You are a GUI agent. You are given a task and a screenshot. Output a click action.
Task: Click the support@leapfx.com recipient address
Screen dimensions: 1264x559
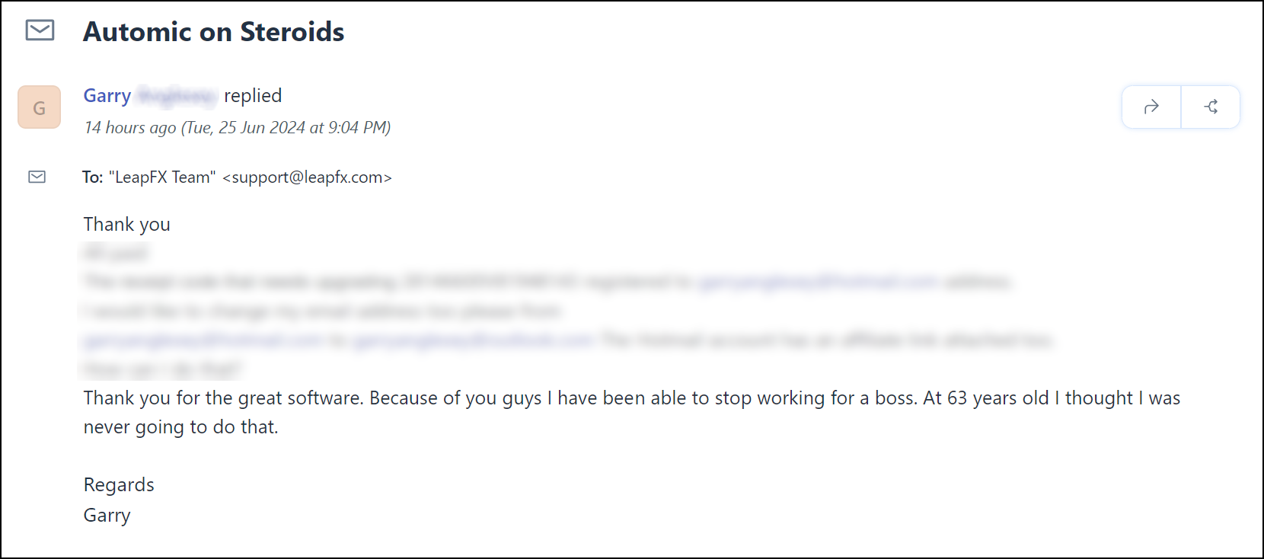pos(307,177)
